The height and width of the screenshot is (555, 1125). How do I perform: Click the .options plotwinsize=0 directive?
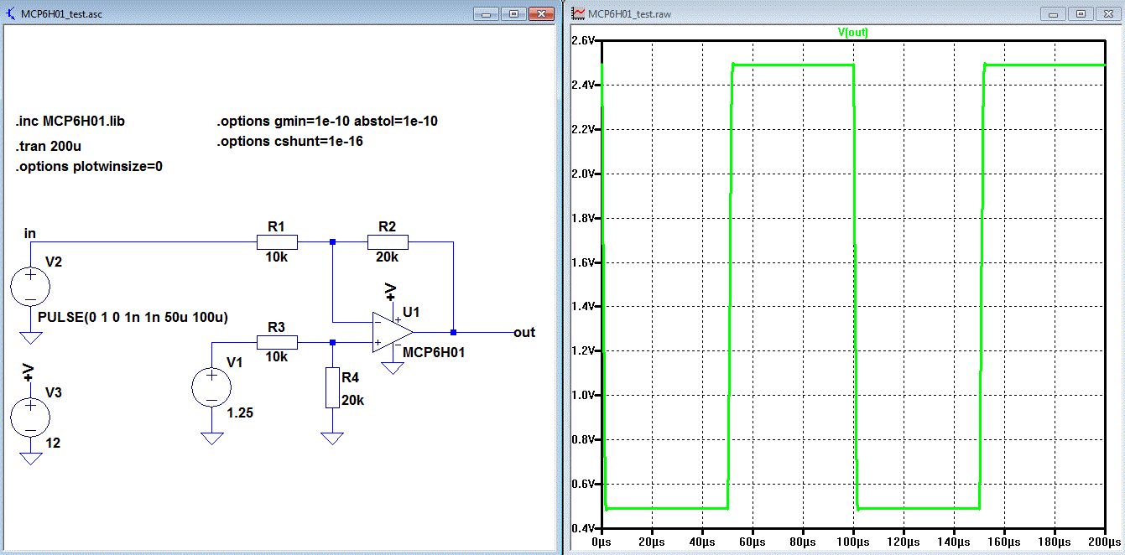pyautogui.click(x=88, y=166)
